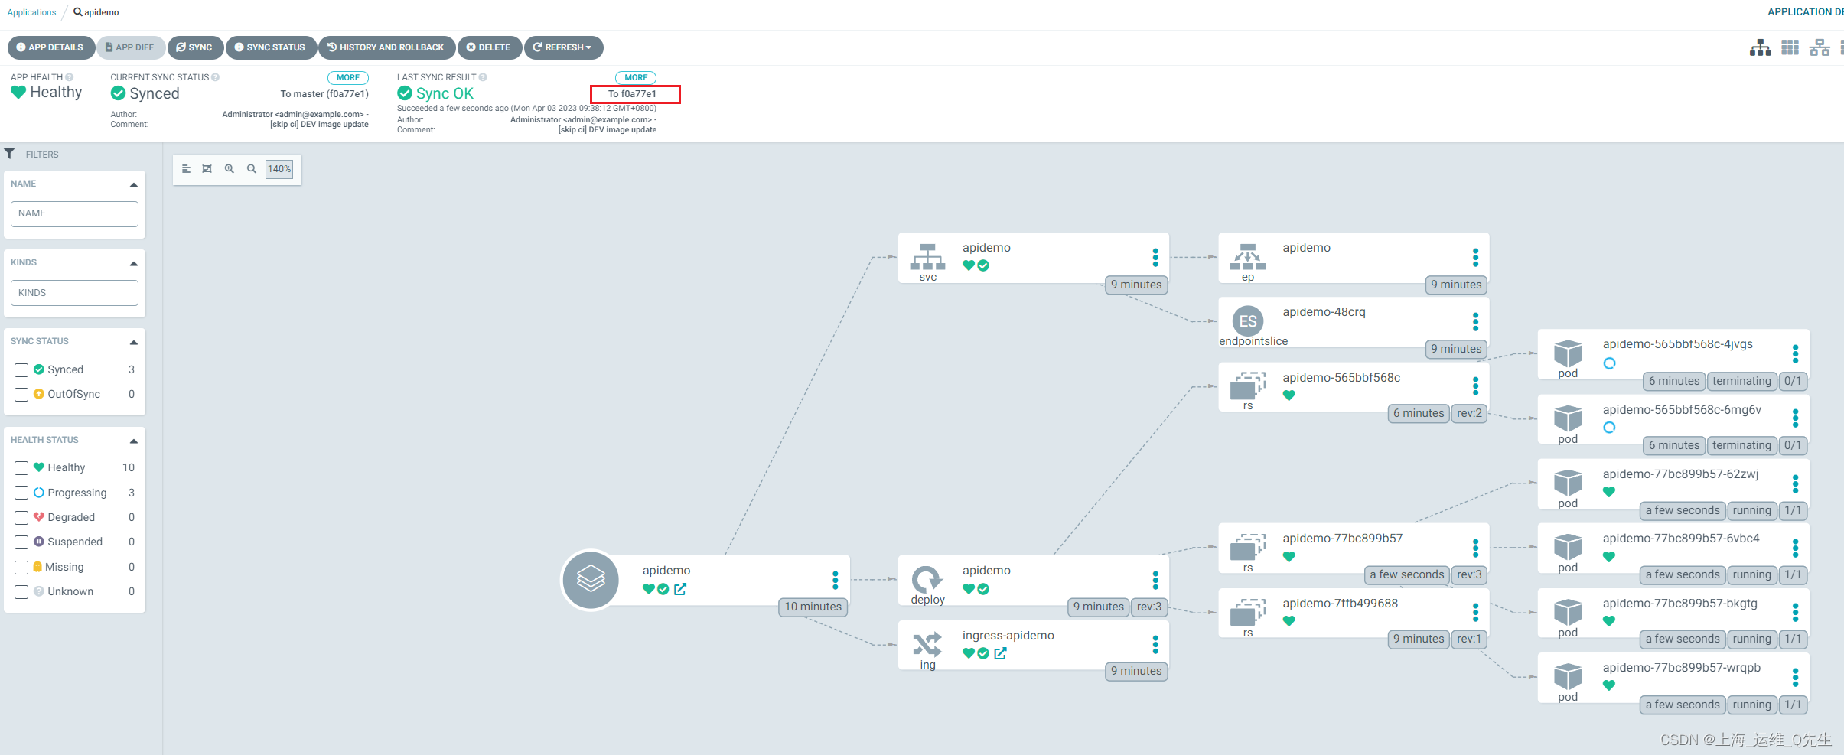Collapse the KINDS filter section

point(134,264)
